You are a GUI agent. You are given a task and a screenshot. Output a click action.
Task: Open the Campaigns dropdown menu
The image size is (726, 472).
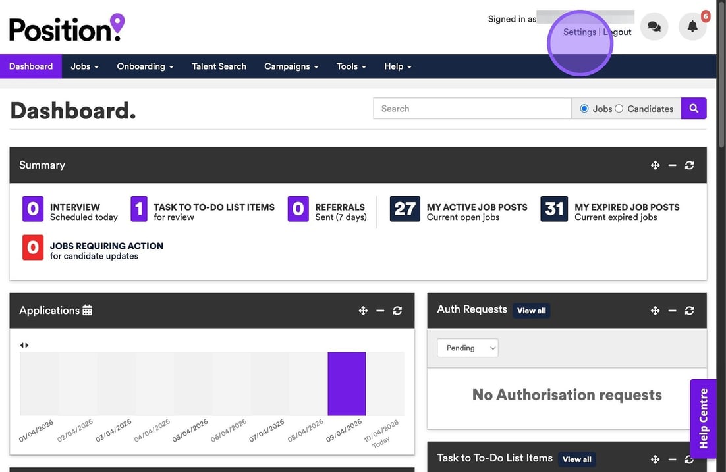(x=291, y=66)
